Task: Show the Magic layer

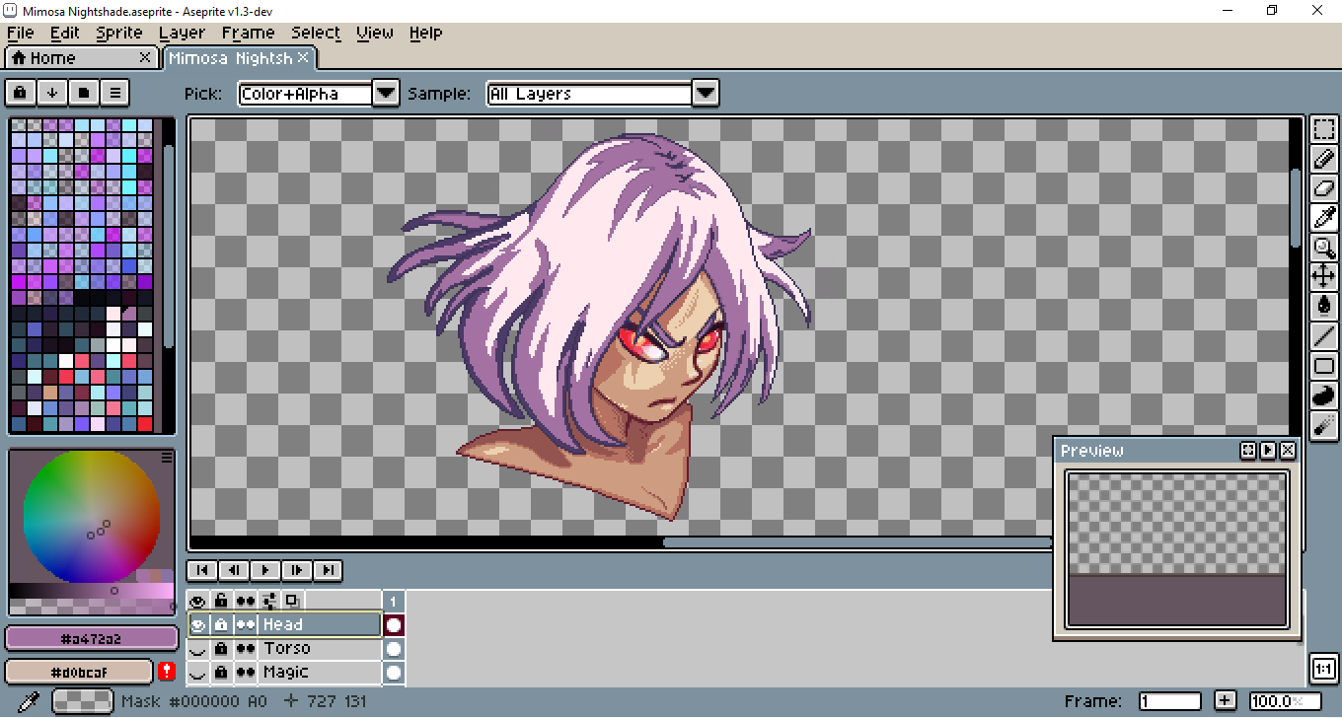Action: click(x=198, y=672)
